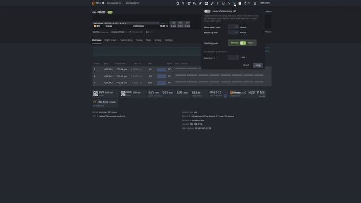Open the hashrate unit dropdown beside asicminer field

[x=244, y=58]
